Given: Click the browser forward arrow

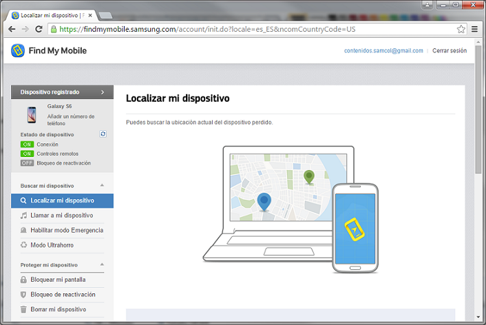Looking at the screenshot, I should pos(25,29).
